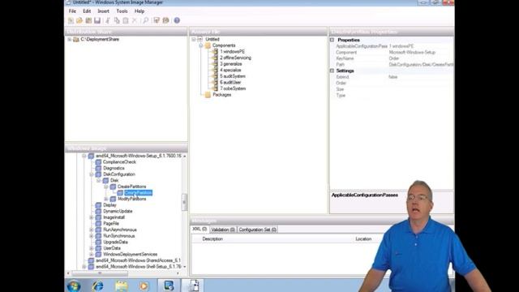Open Windows Media Player from taskbar
519x292 pixels.
point(144,286)
